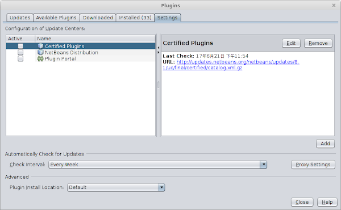Open the Downloaded tab

coord(98,18)
